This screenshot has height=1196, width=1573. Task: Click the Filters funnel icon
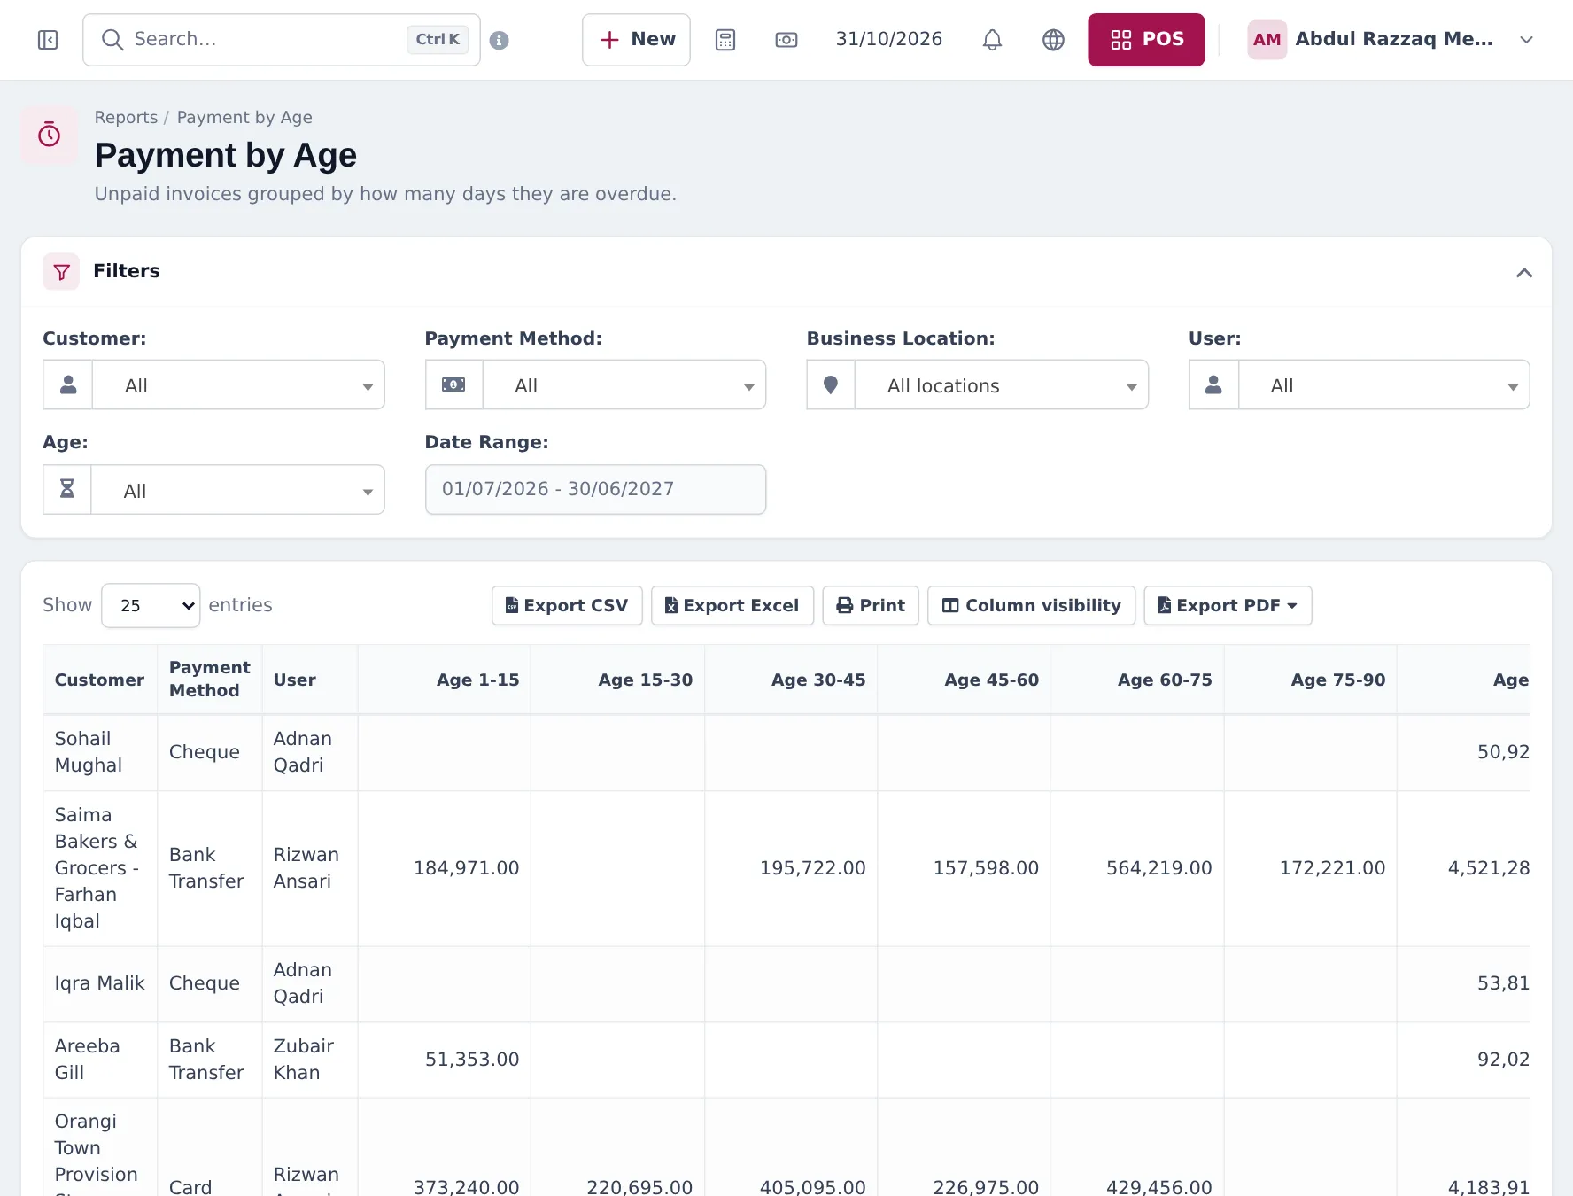coord(61,272)
